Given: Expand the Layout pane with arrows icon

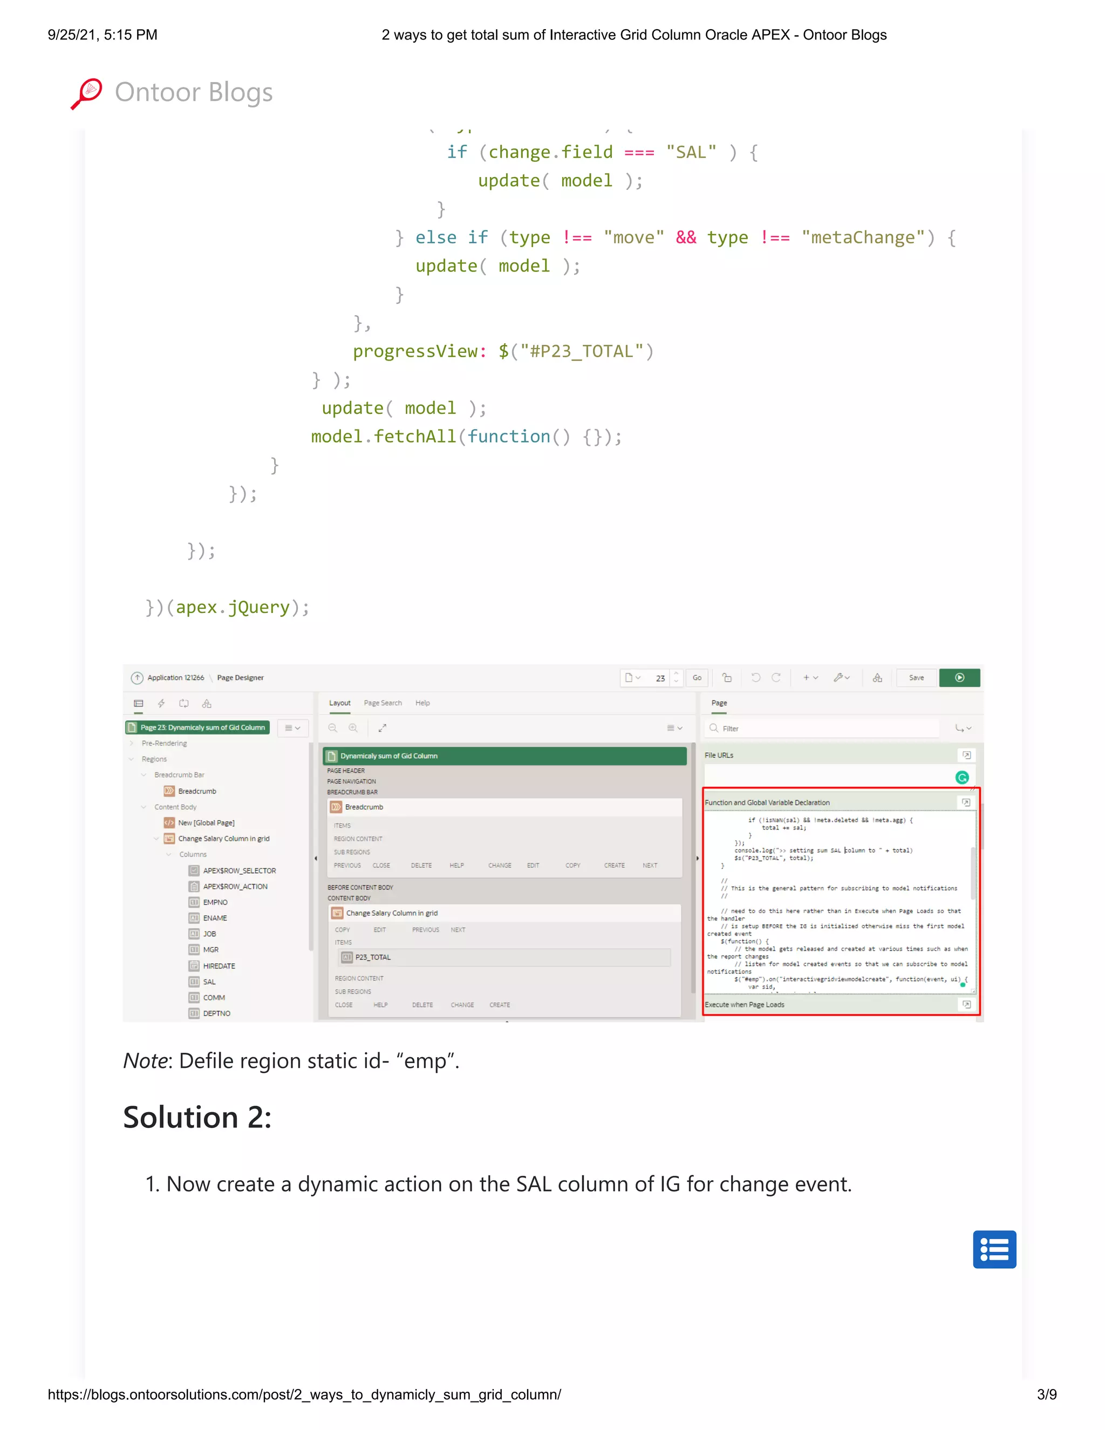Looking at the screenshot, I should [383, 727].
